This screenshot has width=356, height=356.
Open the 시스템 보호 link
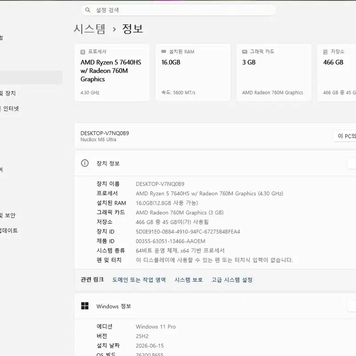click(x=188, y=280)
